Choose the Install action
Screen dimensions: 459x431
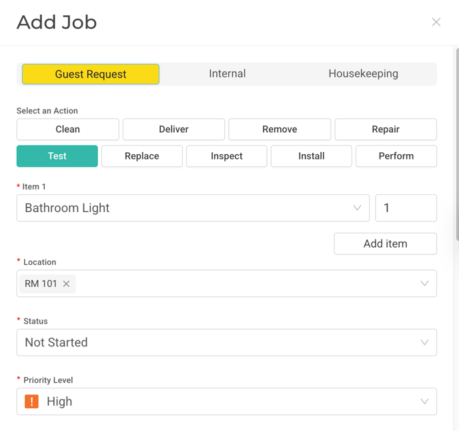pyautogui.click(x=312, y=156)
